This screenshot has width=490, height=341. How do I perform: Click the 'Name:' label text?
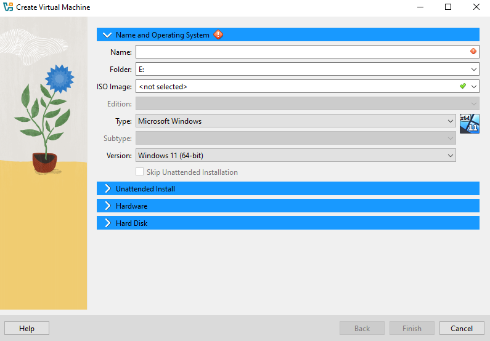121,52
